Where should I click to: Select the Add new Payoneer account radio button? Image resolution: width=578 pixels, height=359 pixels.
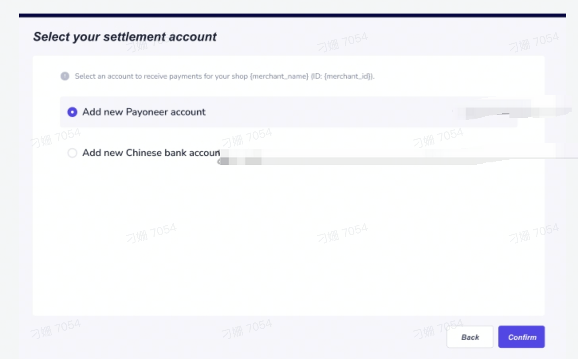[72, 112]
